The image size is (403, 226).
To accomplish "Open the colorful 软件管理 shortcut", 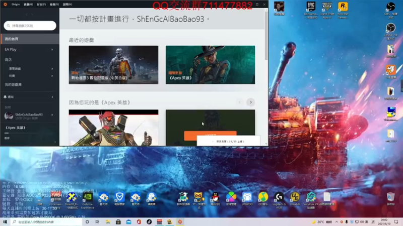I will 231,199.
